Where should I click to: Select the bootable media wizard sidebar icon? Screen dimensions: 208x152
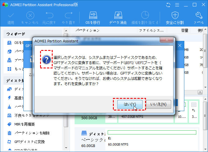[9, 60]
